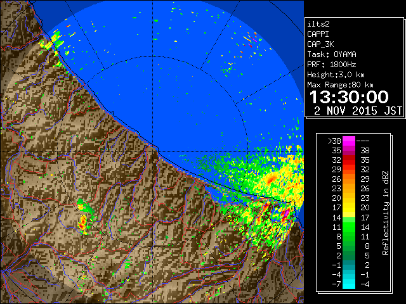Click the 'CAPPI' product label

(x=318, y=34)
